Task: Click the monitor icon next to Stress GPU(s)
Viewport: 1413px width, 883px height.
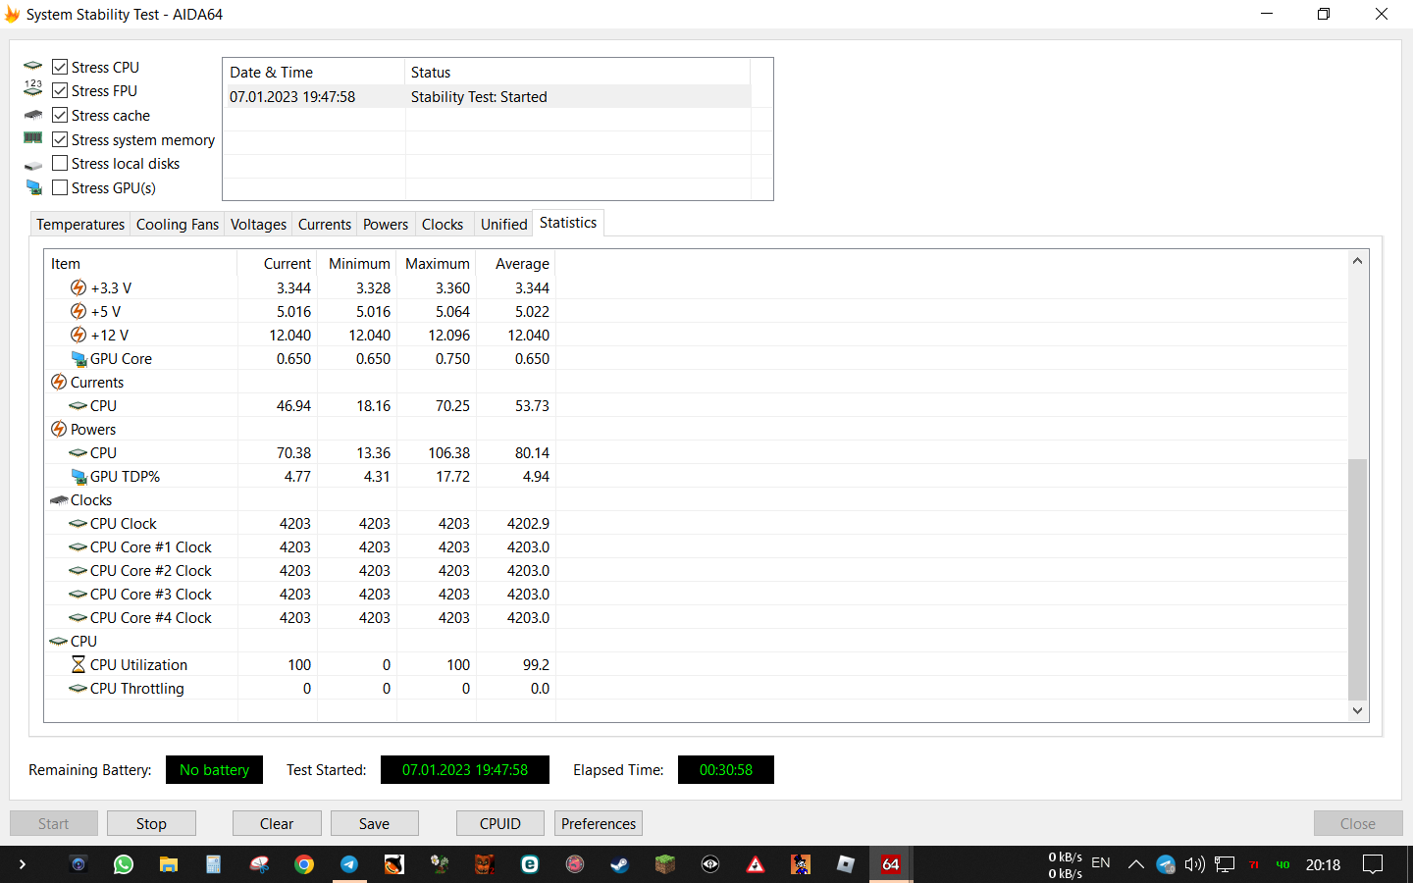Action: (x=33, y=187)
